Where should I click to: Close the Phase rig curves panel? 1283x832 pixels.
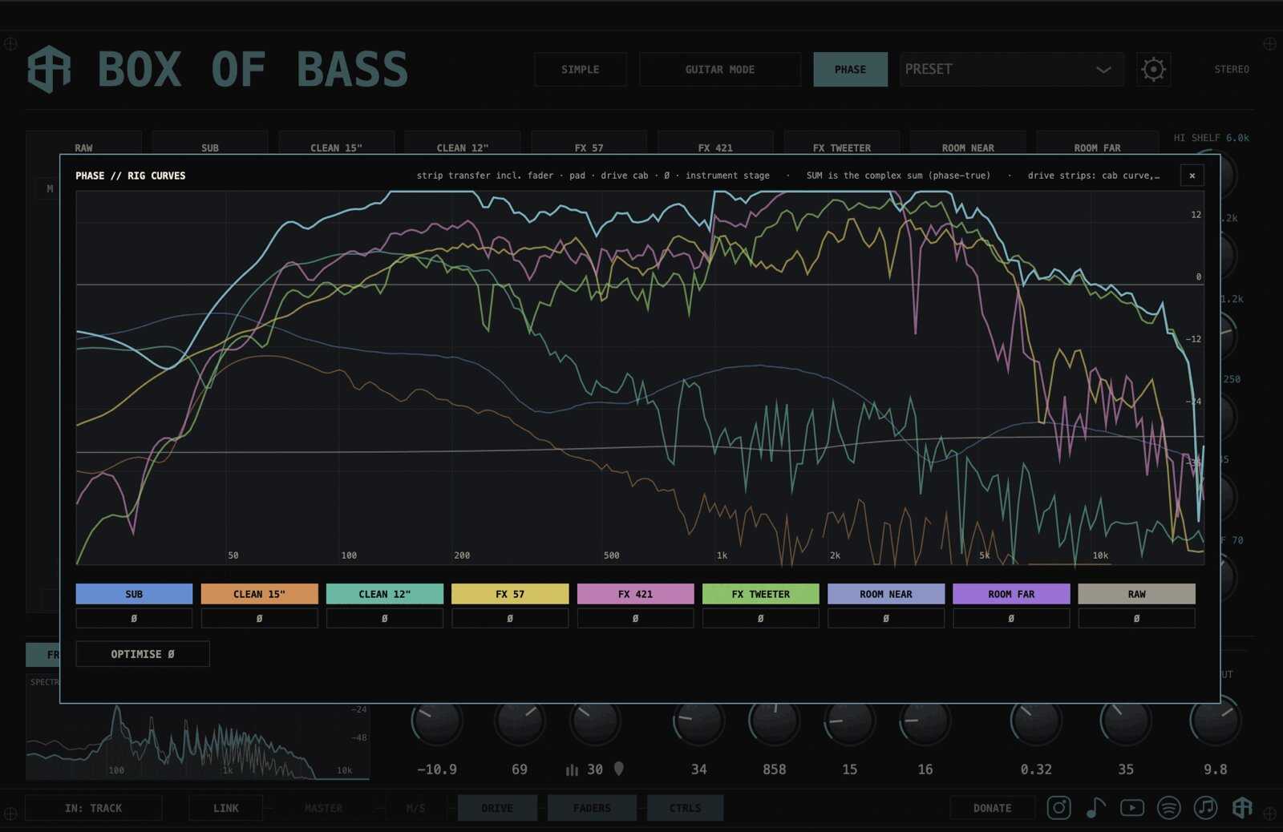[x=1192, y=176]
